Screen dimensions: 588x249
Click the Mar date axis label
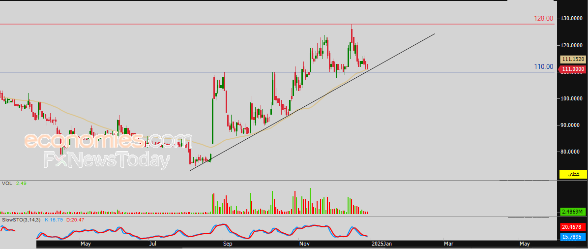pyautogui.click(x=448, y=244)
